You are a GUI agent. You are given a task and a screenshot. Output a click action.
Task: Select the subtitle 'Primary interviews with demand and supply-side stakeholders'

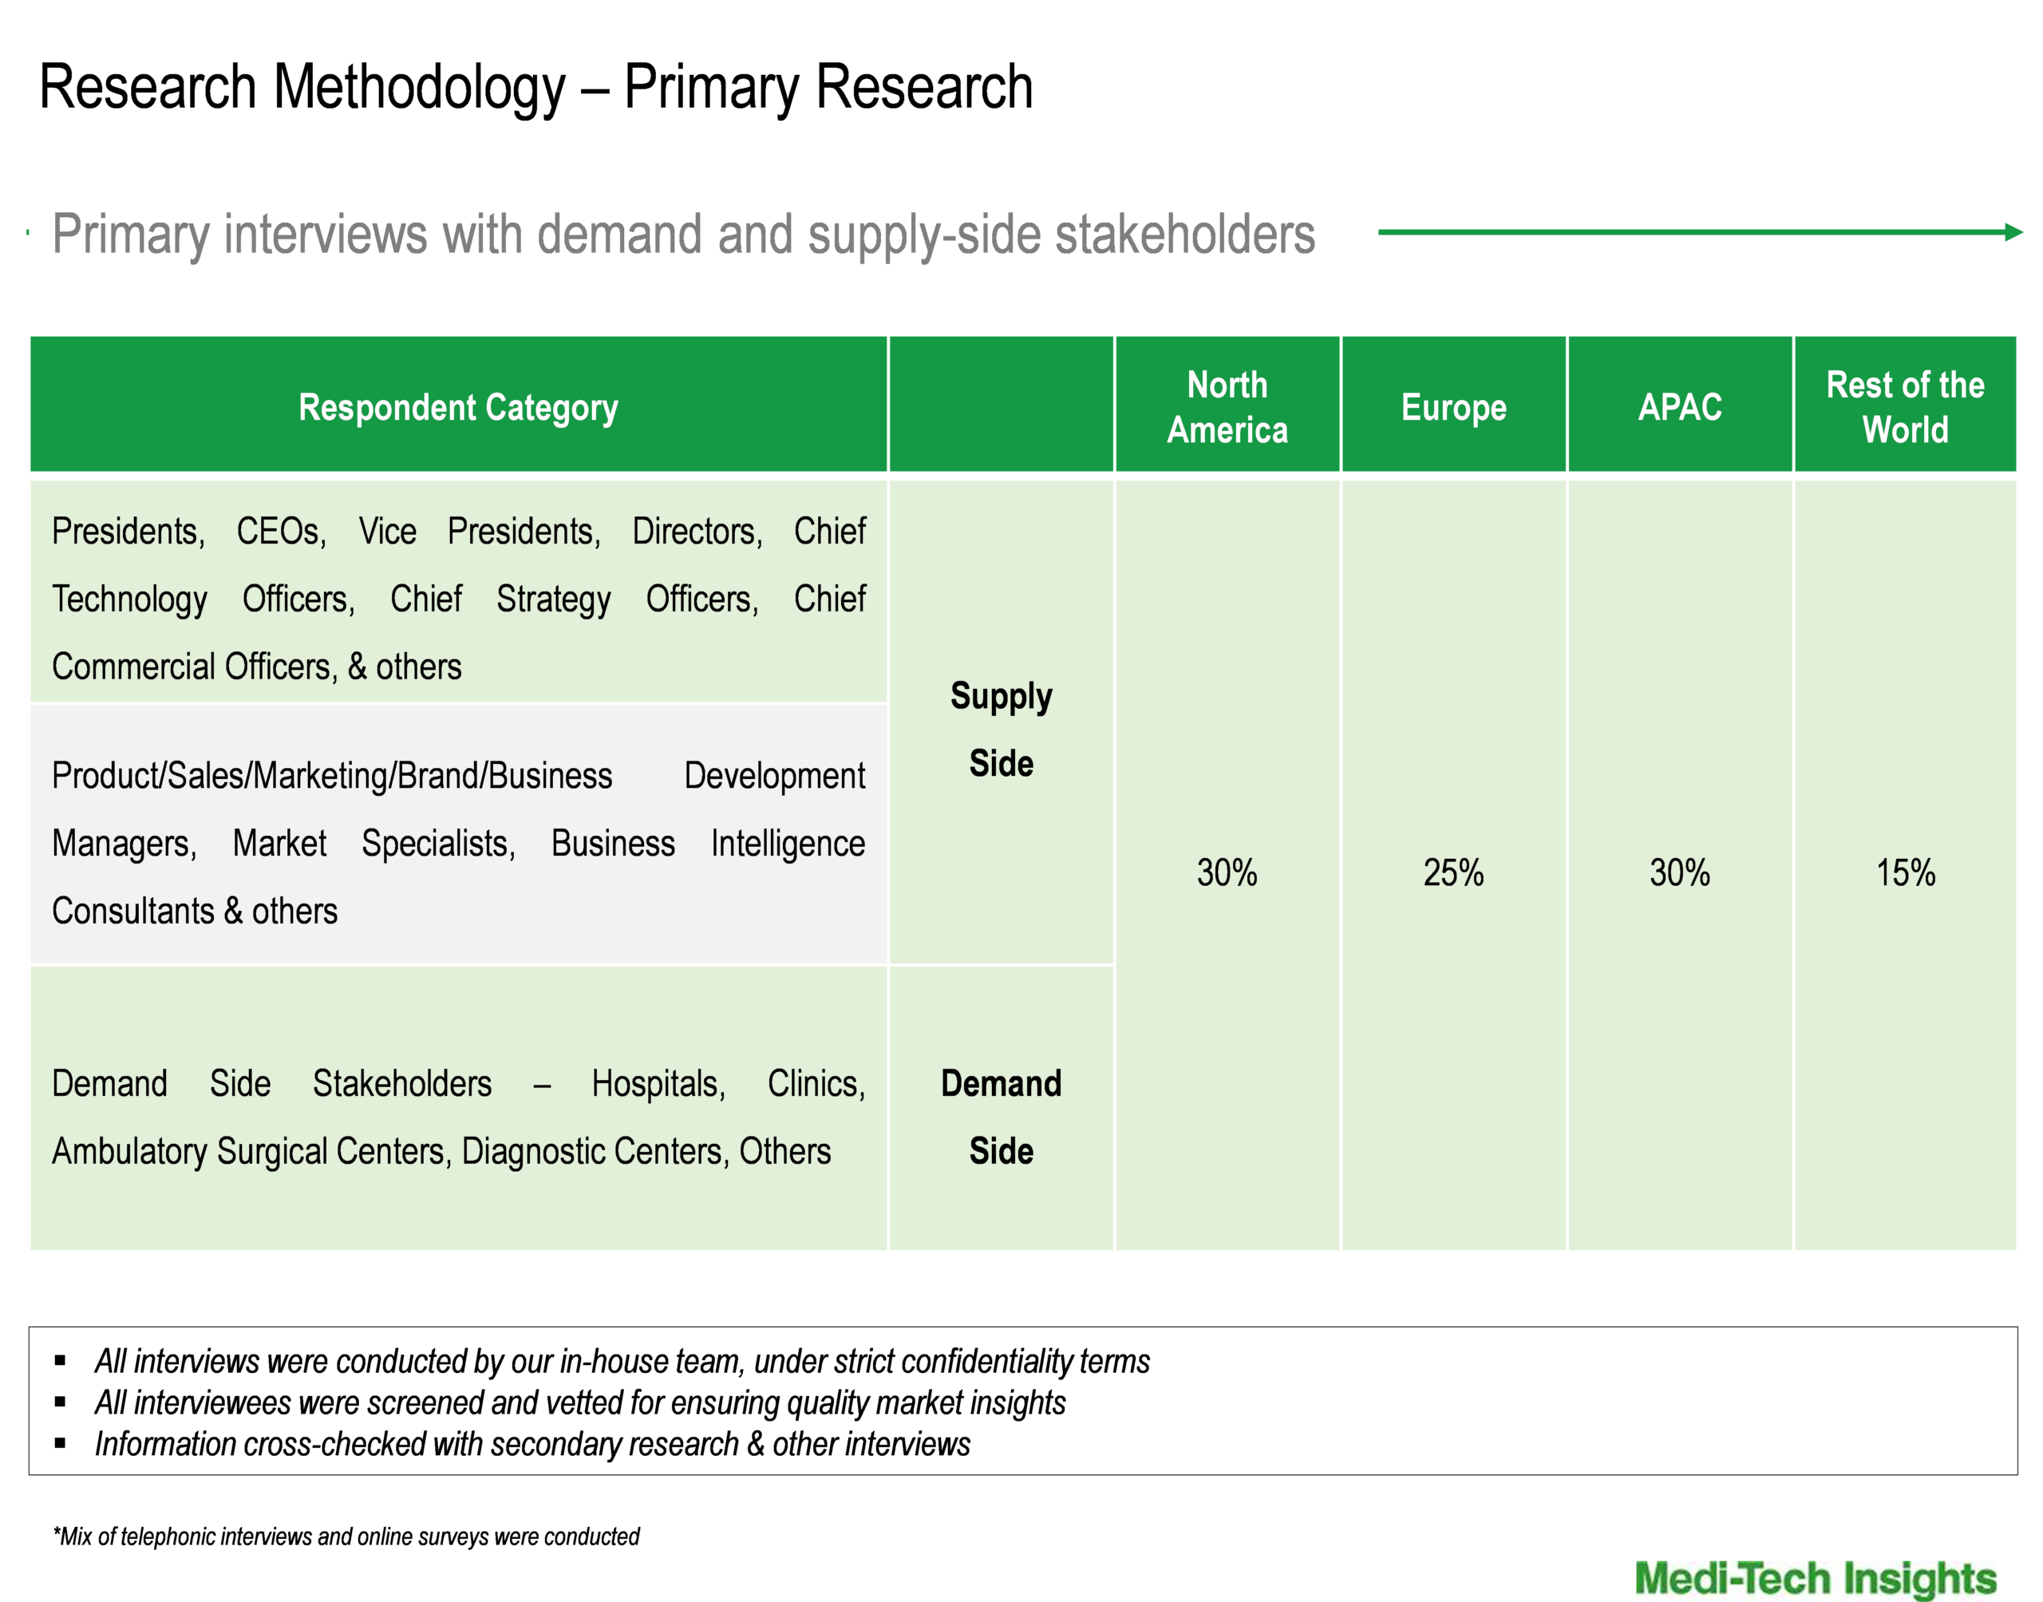point(683,235)
